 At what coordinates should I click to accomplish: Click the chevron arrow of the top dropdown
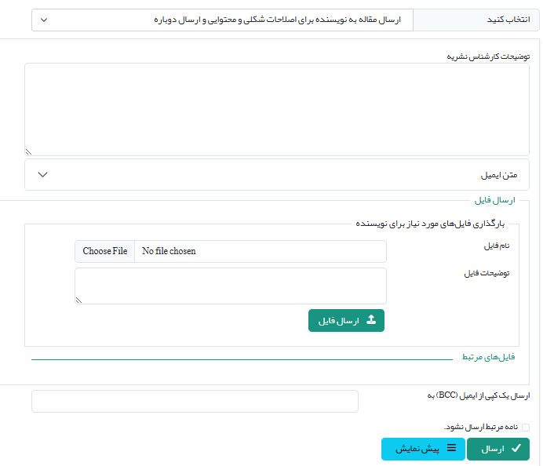coord(43,20)
